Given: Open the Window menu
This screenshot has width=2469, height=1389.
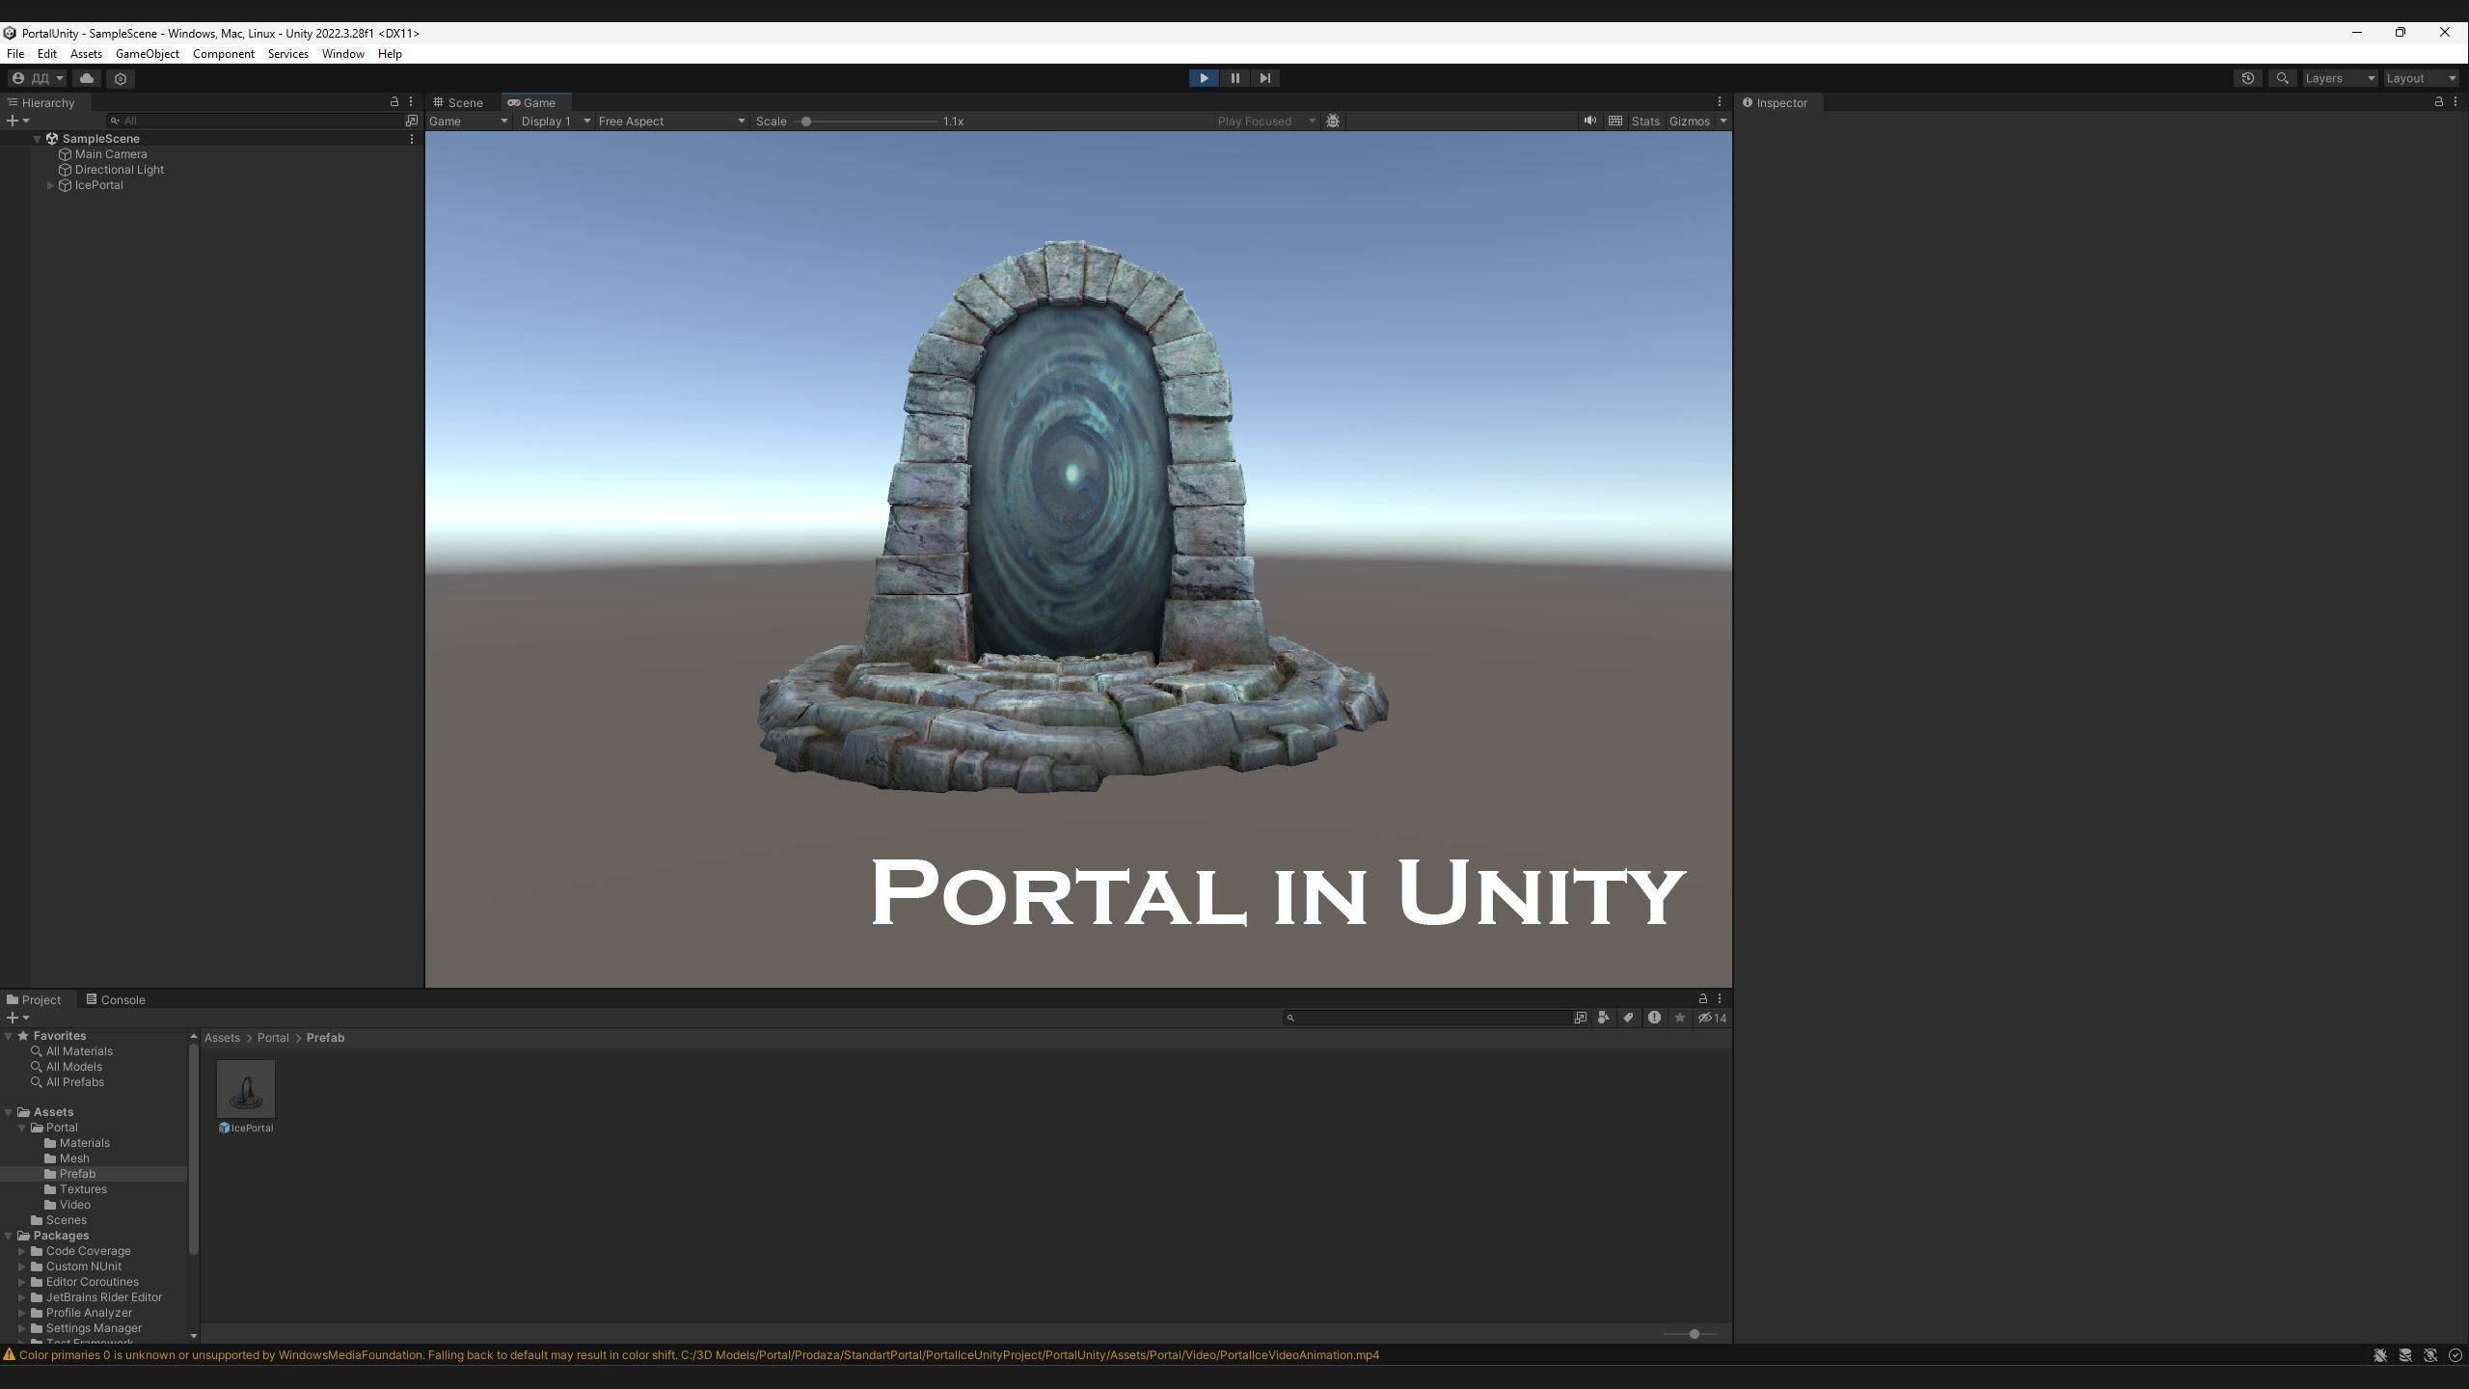Looking at the screenshot, I should click(x=342, y=54).
